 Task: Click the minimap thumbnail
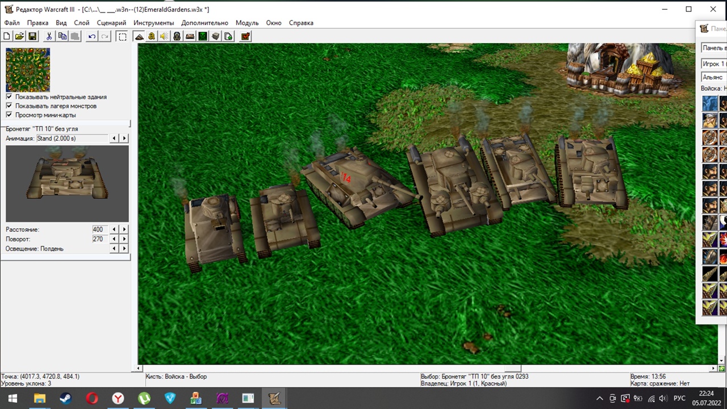coord(28,70)
